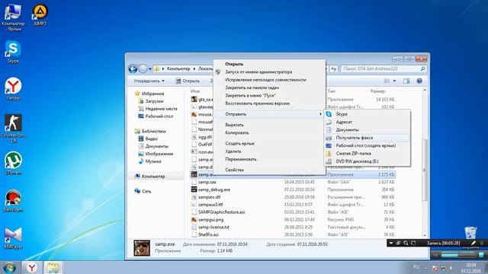Click the Explorer folder icon in the taskbar
The image size is (488, 274).
pos(53,267)
